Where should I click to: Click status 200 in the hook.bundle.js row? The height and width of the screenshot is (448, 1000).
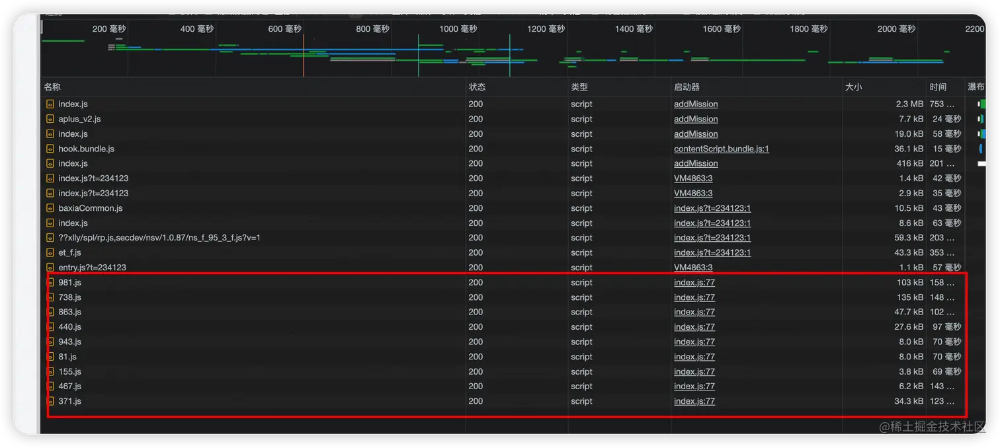click(x=476, y=149)
